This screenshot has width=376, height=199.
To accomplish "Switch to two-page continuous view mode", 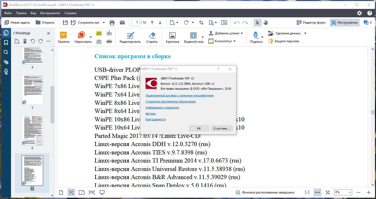I will [x=92, y=192].
